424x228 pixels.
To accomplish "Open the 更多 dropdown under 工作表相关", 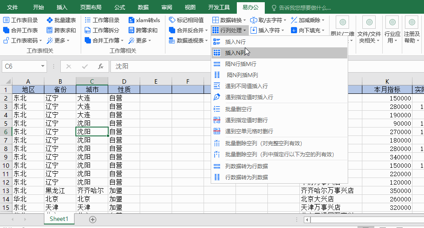I will click(x=58, y=40).
